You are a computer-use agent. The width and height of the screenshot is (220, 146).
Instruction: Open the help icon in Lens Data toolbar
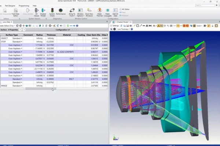coord(77,26)
